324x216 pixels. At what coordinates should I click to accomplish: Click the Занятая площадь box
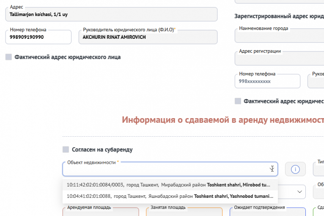[x=184, y=212]
